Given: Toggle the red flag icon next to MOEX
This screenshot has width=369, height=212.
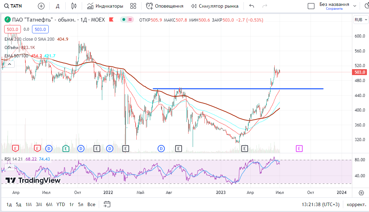Looking at the screenshot, I should click(111, 20).
